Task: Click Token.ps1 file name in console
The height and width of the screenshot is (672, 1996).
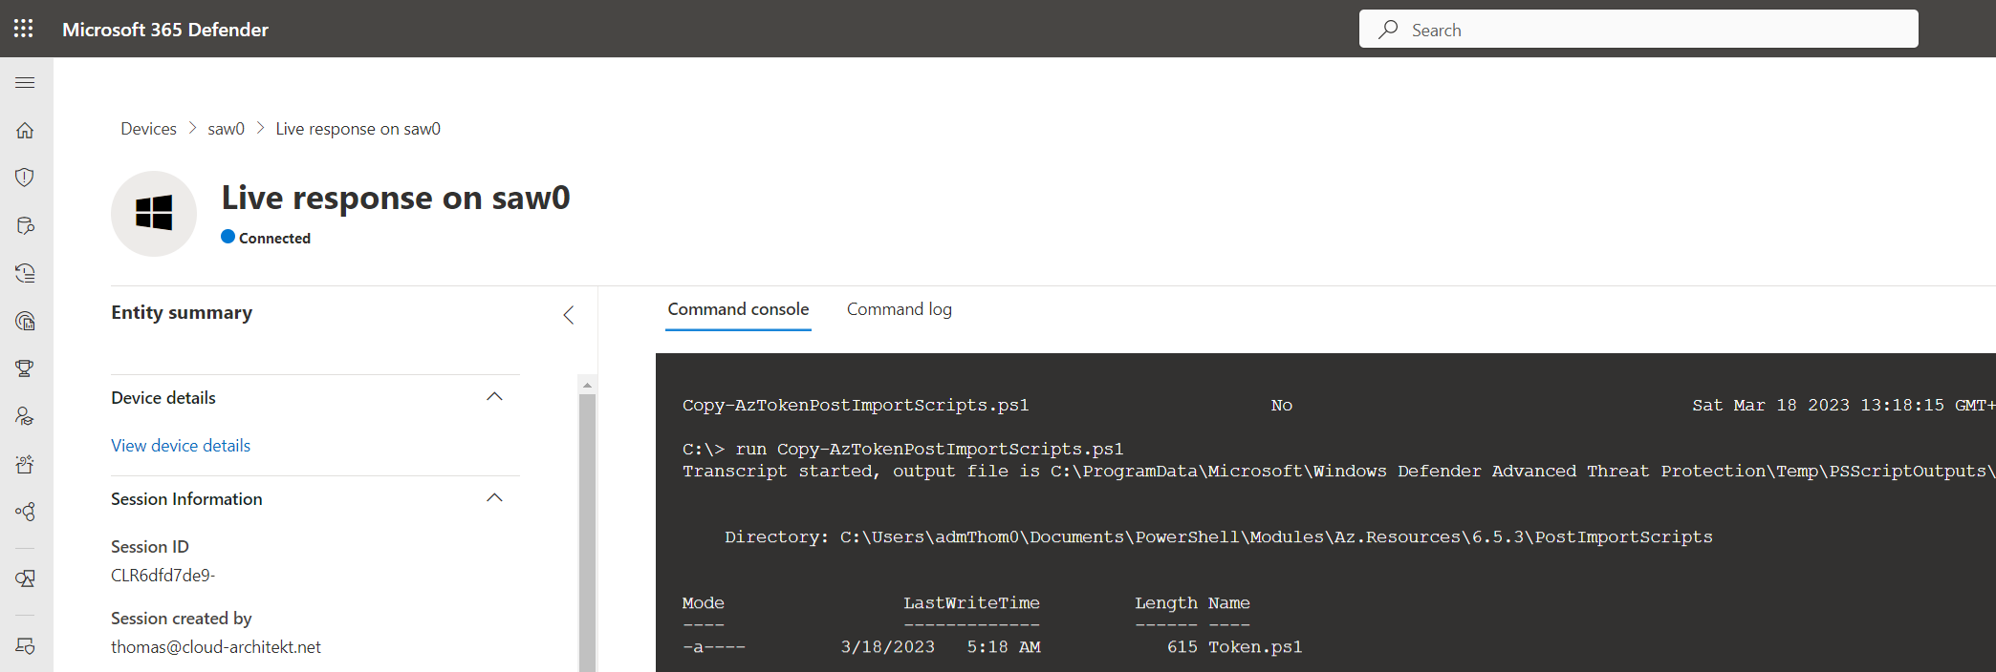Action: (x=1255, y=647)
